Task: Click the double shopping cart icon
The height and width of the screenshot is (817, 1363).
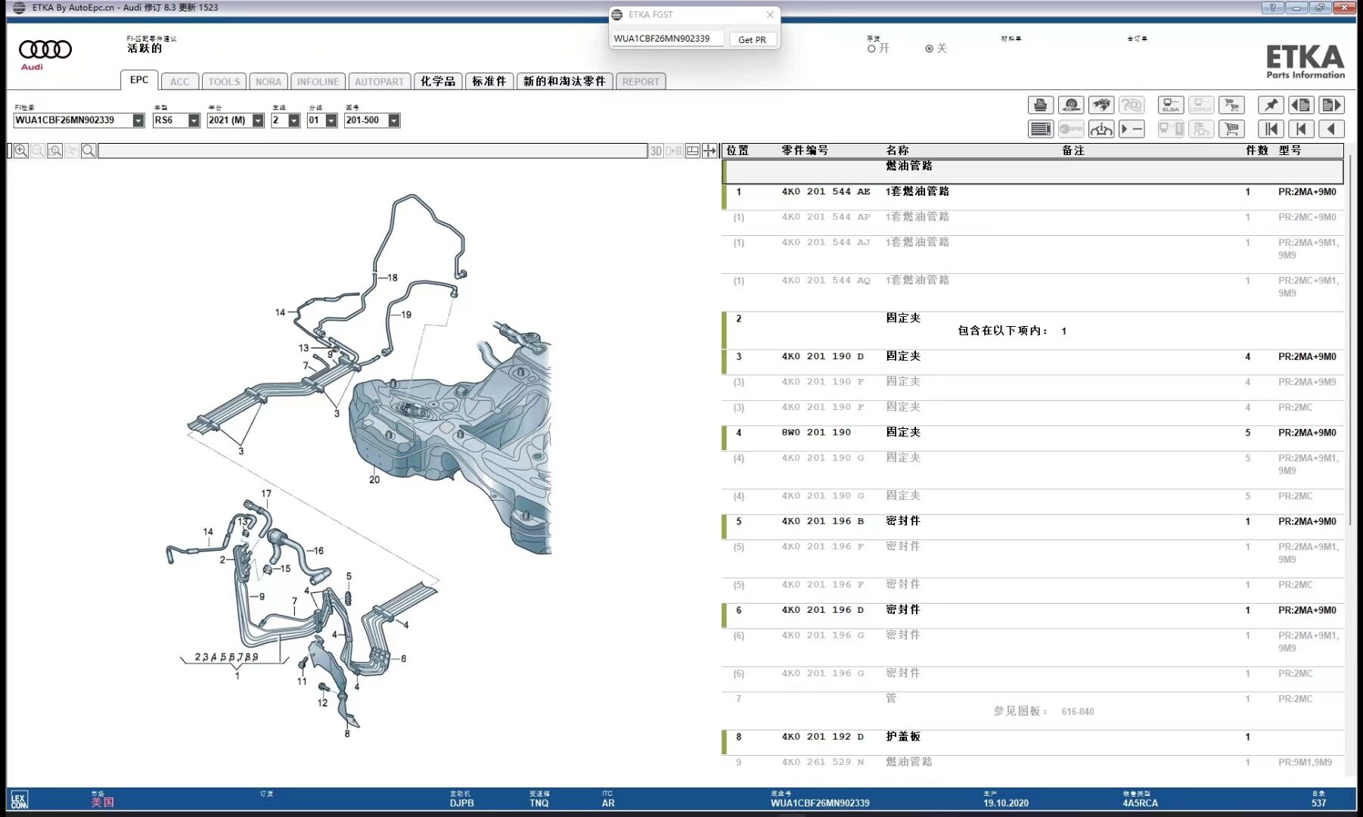Action: point(1231,105)
